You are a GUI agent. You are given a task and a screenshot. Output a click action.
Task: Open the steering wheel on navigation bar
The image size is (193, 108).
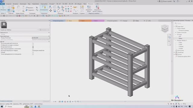coord(169,37)
